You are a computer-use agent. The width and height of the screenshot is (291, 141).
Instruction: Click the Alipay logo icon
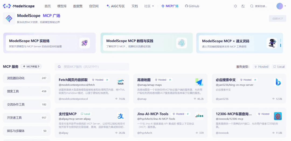pos(121,116)
